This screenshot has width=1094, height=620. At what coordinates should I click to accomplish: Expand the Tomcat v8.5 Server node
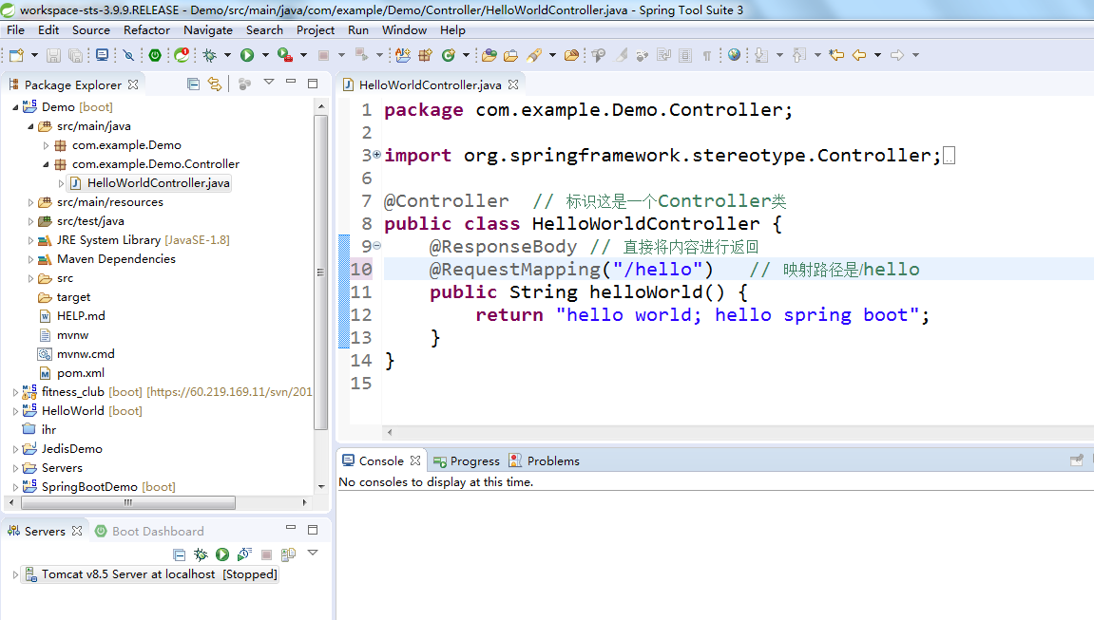click(x=15, y=574)
